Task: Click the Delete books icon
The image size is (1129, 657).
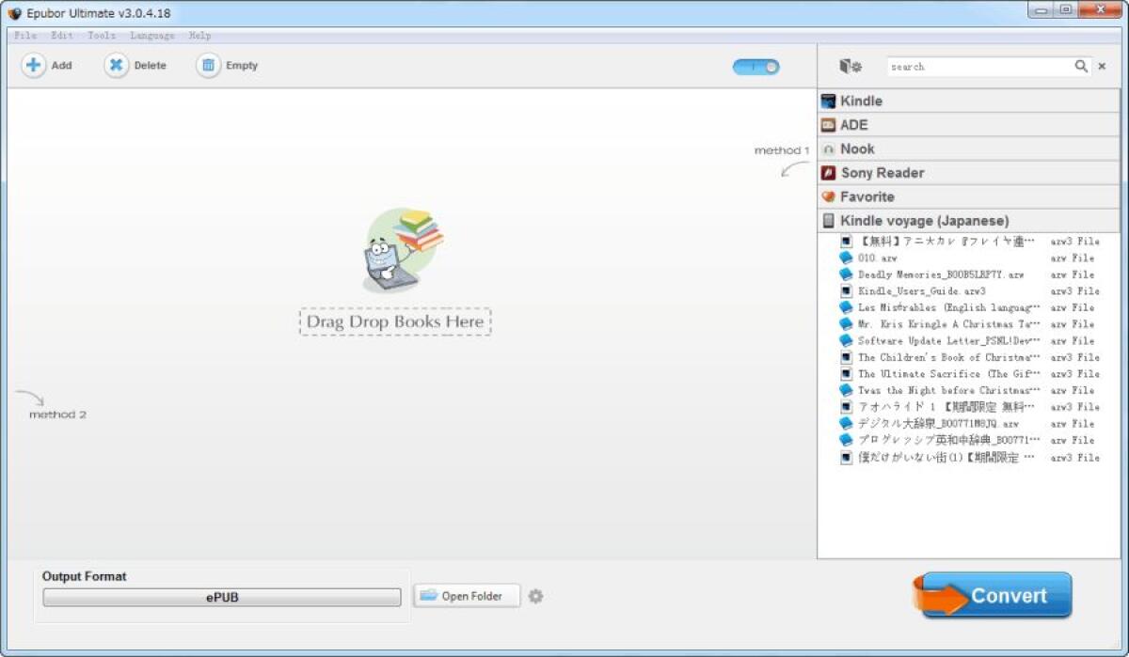Action: coord(117,65)
